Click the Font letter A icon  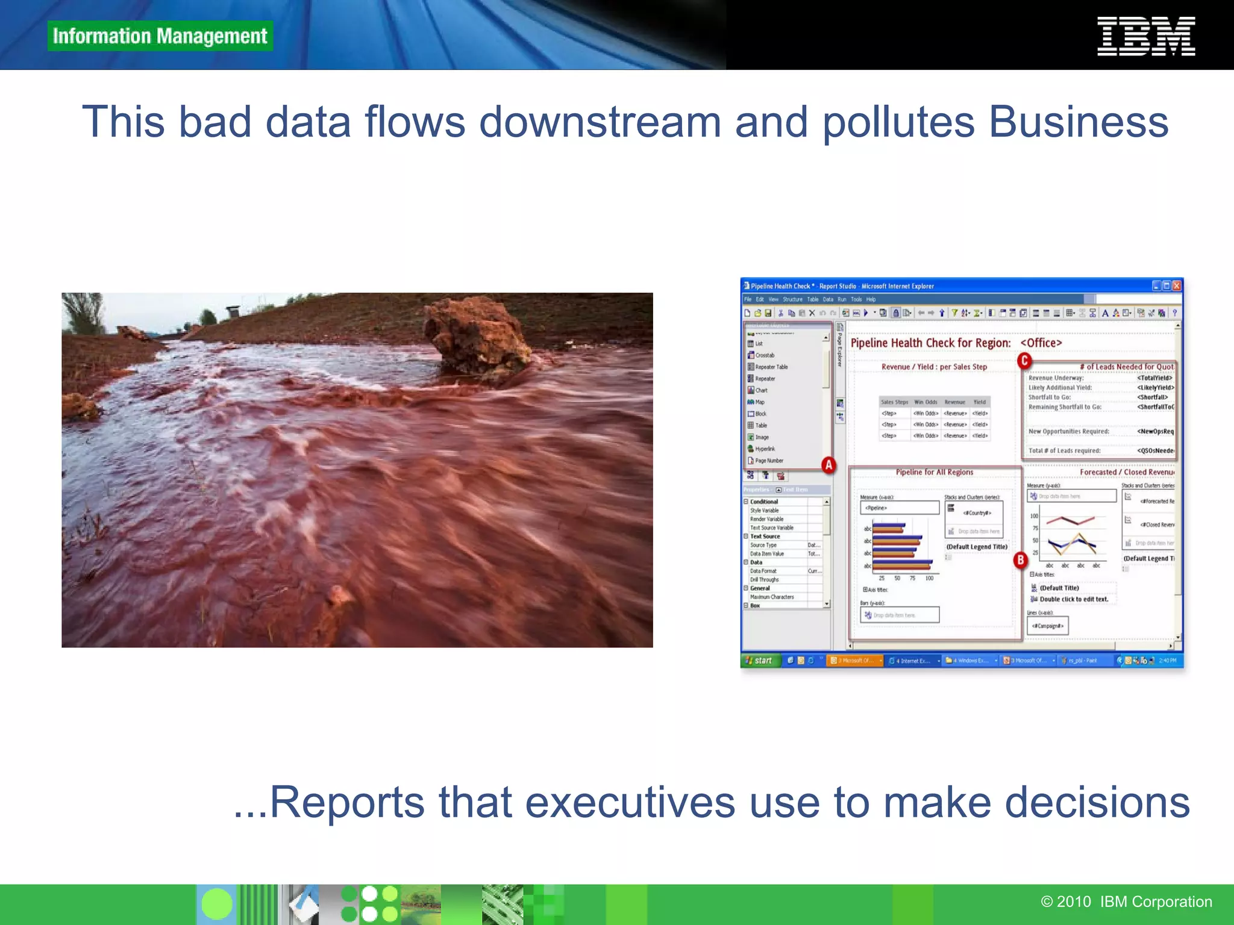point(1105,313)
